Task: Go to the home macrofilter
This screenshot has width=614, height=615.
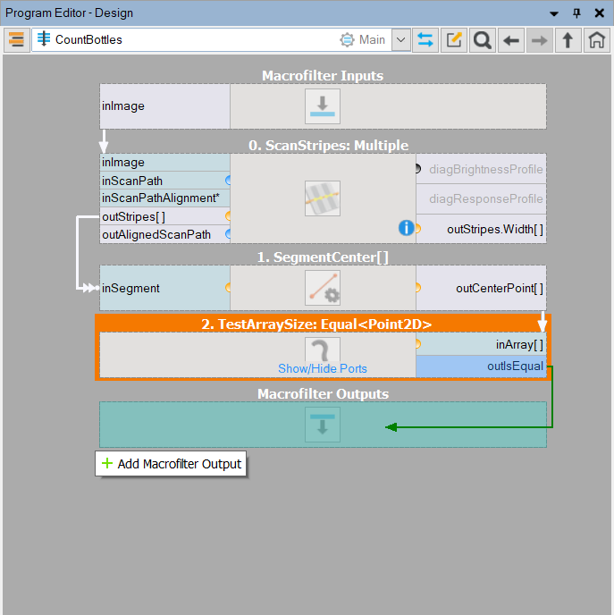Action: pyautogui.click(x=596, y=40)
